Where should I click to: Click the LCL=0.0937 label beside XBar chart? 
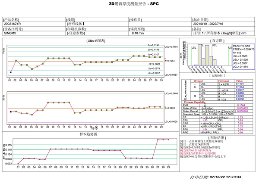point(171,75)
